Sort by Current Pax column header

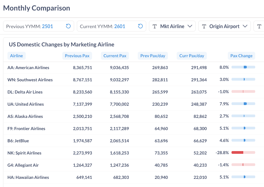(115, 56)
